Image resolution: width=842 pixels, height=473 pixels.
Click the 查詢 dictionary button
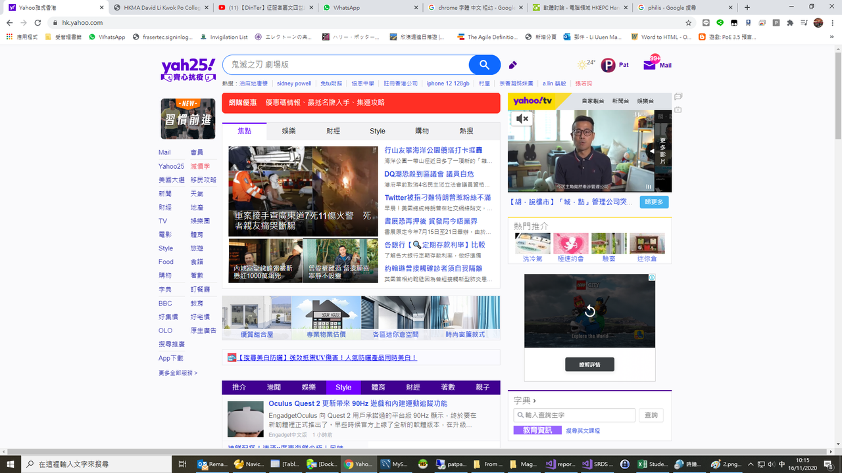pos(651,415)
